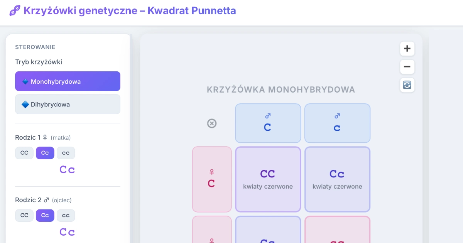Screen dimensions: 463x243
Task: Select CC genotype for Rodzic 1
Action: tap(24, 153)
